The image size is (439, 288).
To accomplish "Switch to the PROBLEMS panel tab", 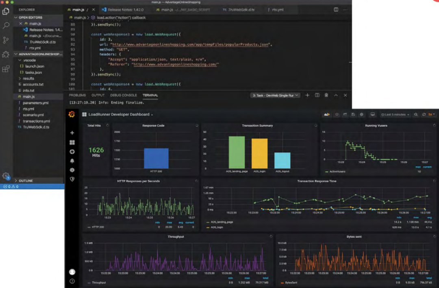I will [77, 95].
